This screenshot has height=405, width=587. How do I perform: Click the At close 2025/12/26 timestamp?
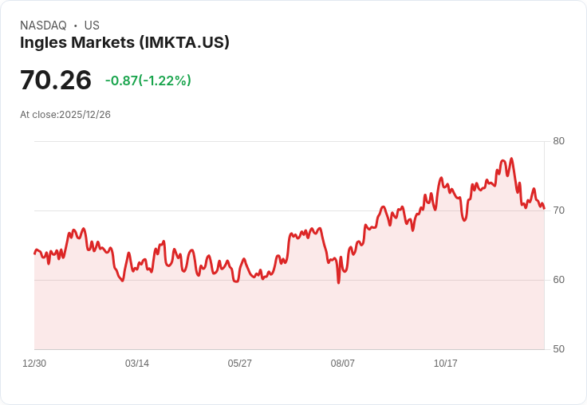point(65,114)
